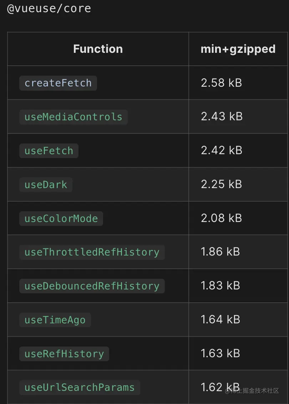289x404 pixels.
Task: Open the useMediaControls function link
Action: pyautogui.click(x=73, y=117)
